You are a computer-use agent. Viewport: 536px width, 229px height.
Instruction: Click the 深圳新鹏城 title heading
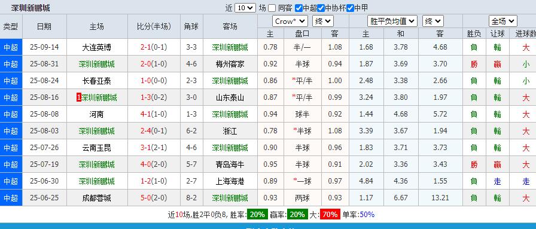pos(31,8)
